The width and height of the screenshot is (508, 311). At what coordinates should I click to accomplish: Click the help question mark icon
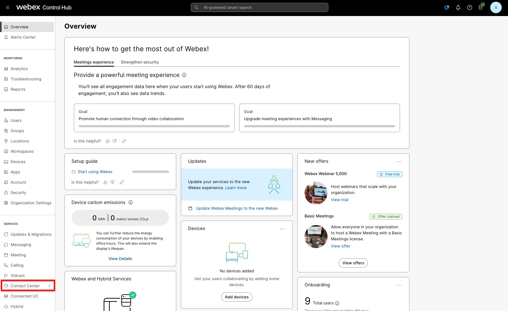469,8
